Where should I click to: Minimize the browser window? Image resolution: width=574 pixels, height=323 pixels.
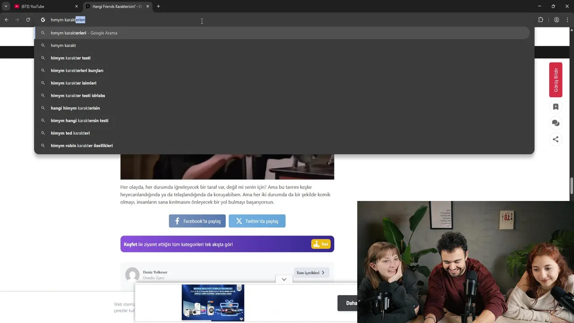tap(539, 6)
